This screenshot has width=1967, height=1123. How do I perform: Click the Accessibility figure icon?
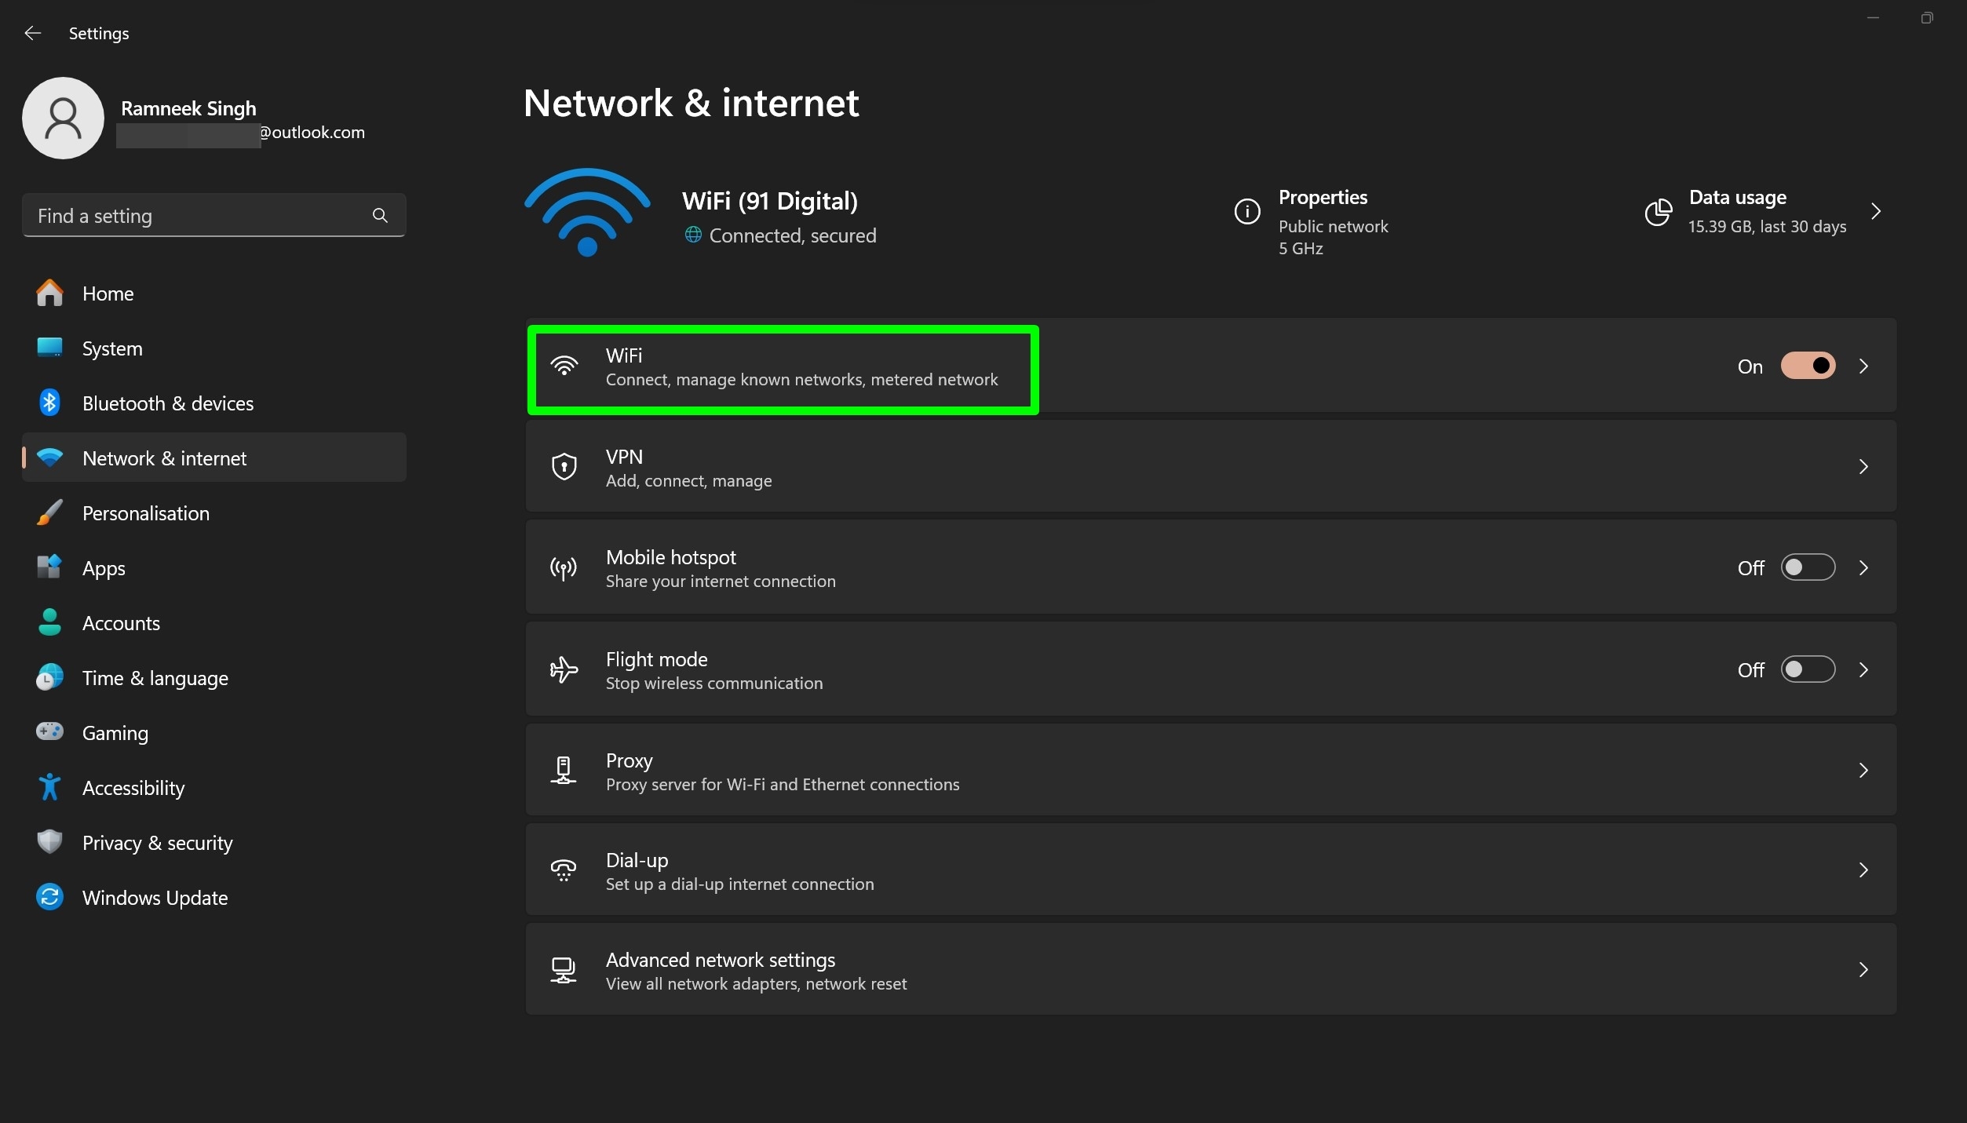pyautogui.click(x=49, y=787)
